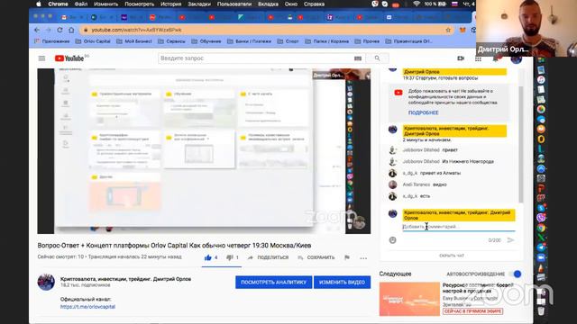577x324 pixels.
Task: Toggle the Автовоспроизведение autoplay switch
Action: point(515,274)
